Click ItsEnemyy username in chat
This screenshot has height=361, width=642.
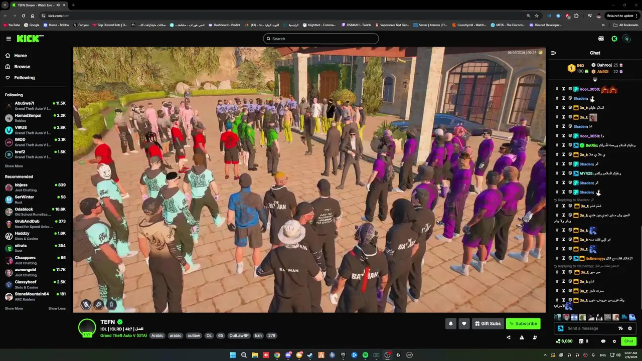tap(595, 258)
